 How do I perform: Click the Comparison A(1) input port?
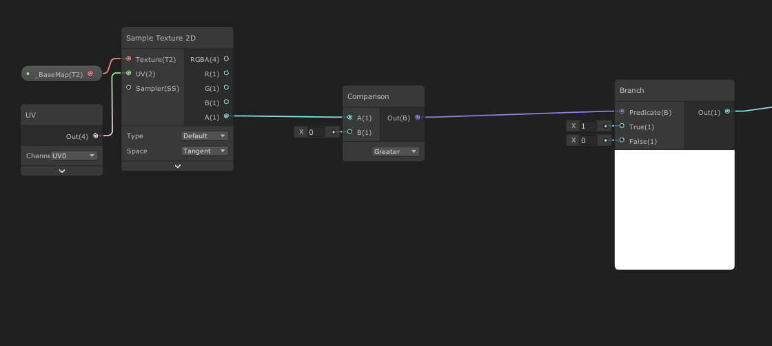pos(349,118)
